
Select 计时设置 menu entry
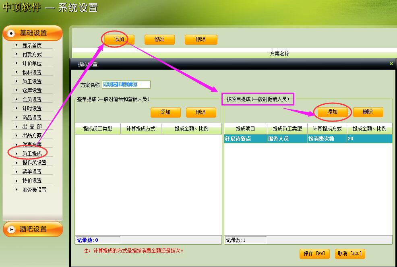coord(32,108)
